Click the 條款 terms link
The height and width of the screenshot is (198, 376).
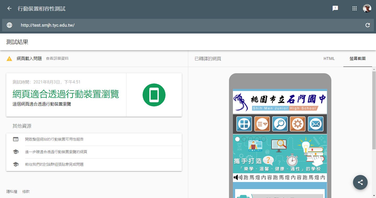[26, 192]
